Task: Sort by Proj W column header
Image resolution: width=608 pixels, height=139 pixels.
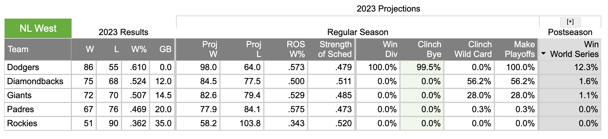Action: pos(198,49)
